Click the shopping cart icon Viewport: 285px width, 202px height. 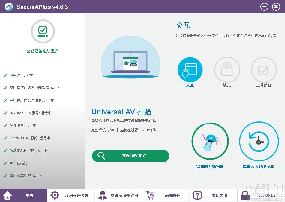point(150,195)
